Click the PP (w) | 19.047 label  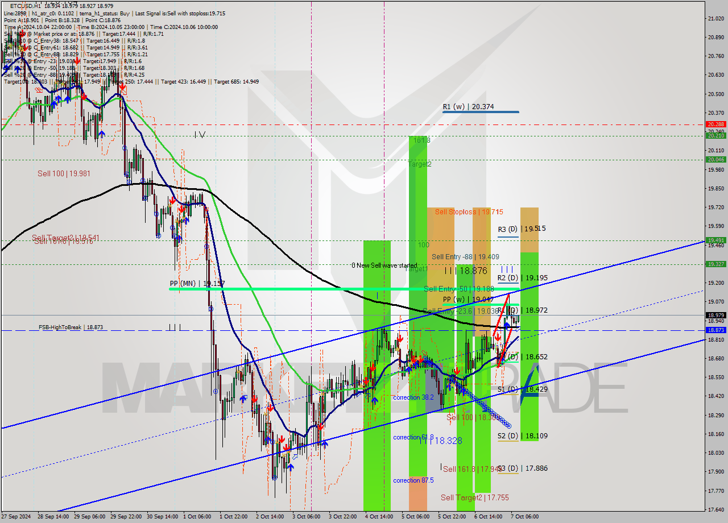click(468, 299)
